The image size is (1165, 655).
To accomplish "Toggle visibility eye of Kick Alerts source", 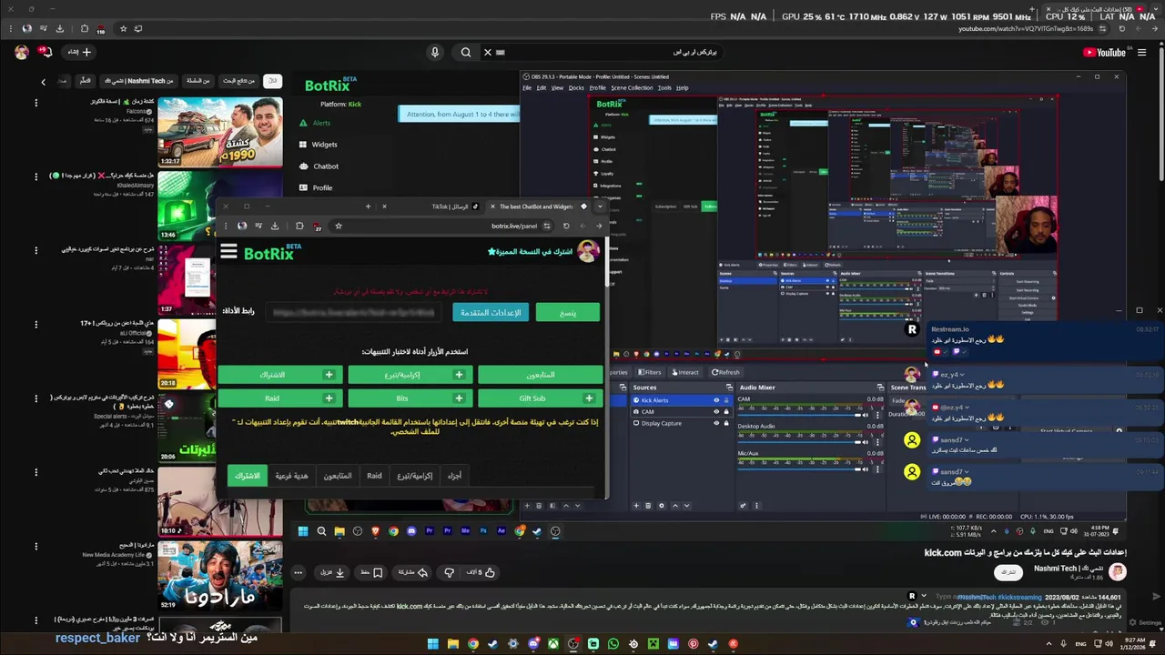I will point(716,400).
